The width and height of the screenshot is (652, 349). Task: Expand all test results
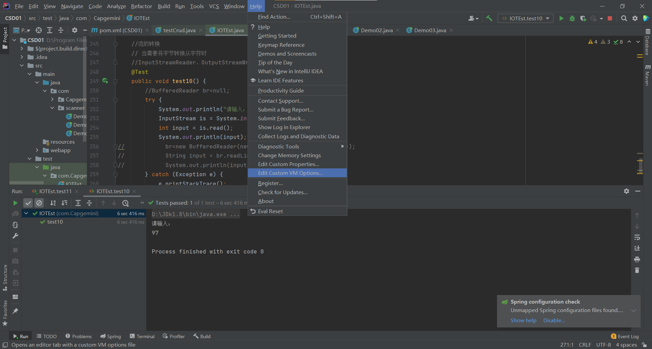[x=78, y=203]
